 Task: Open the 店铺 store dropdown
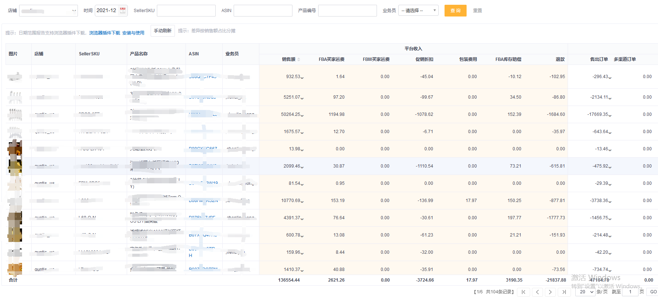tap(48, 11)
